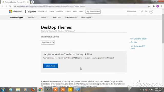The height and width of the screenshot is (92, 164).
Task: Open the Chrome three-dot menu
Action: pos(161,6)
